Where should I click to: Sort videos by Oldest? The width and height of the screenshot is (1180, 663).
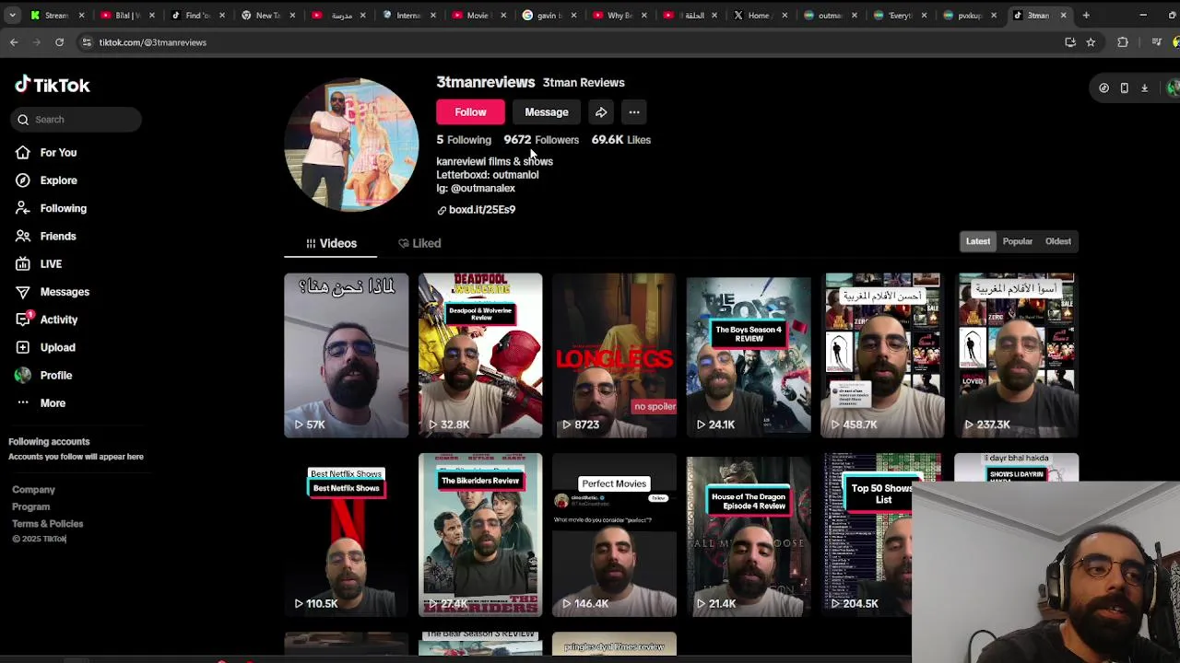1058,241
